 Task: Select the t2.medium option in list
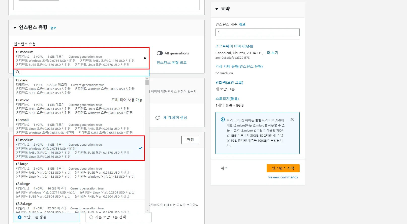click(x=79, y=148)
